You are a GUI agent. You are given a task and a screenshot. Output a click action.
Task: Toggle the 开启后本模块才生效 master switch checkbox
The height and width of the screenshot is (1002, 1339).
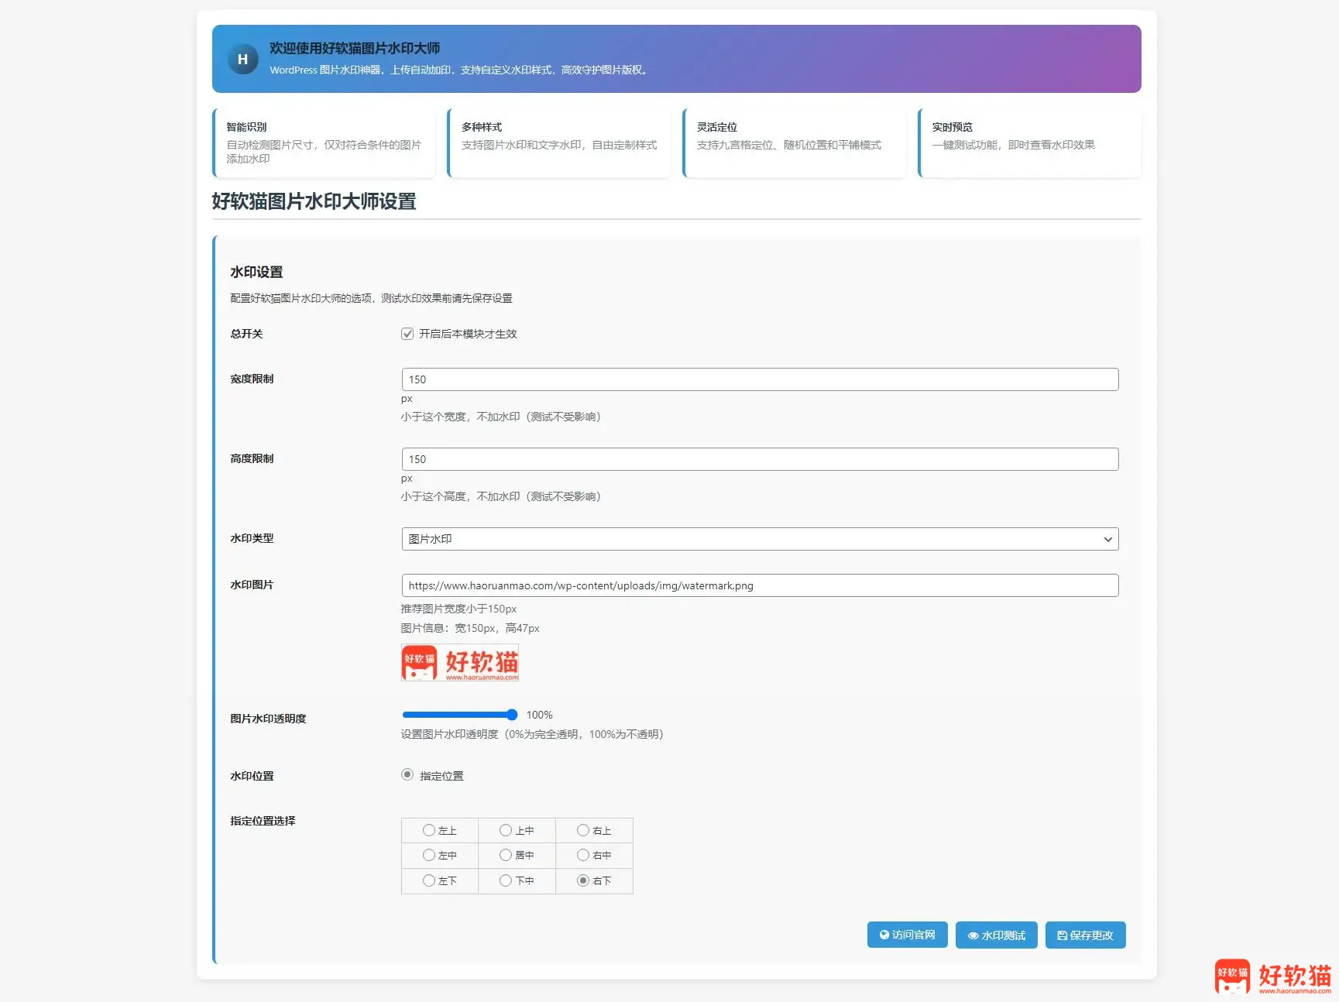(x=407, y=334)
